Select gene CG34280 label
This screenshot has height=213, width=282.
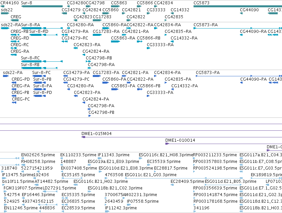[x=76, y=3]
